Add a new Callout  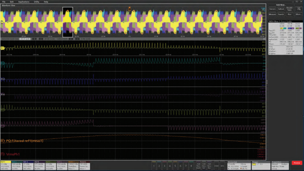281,9
